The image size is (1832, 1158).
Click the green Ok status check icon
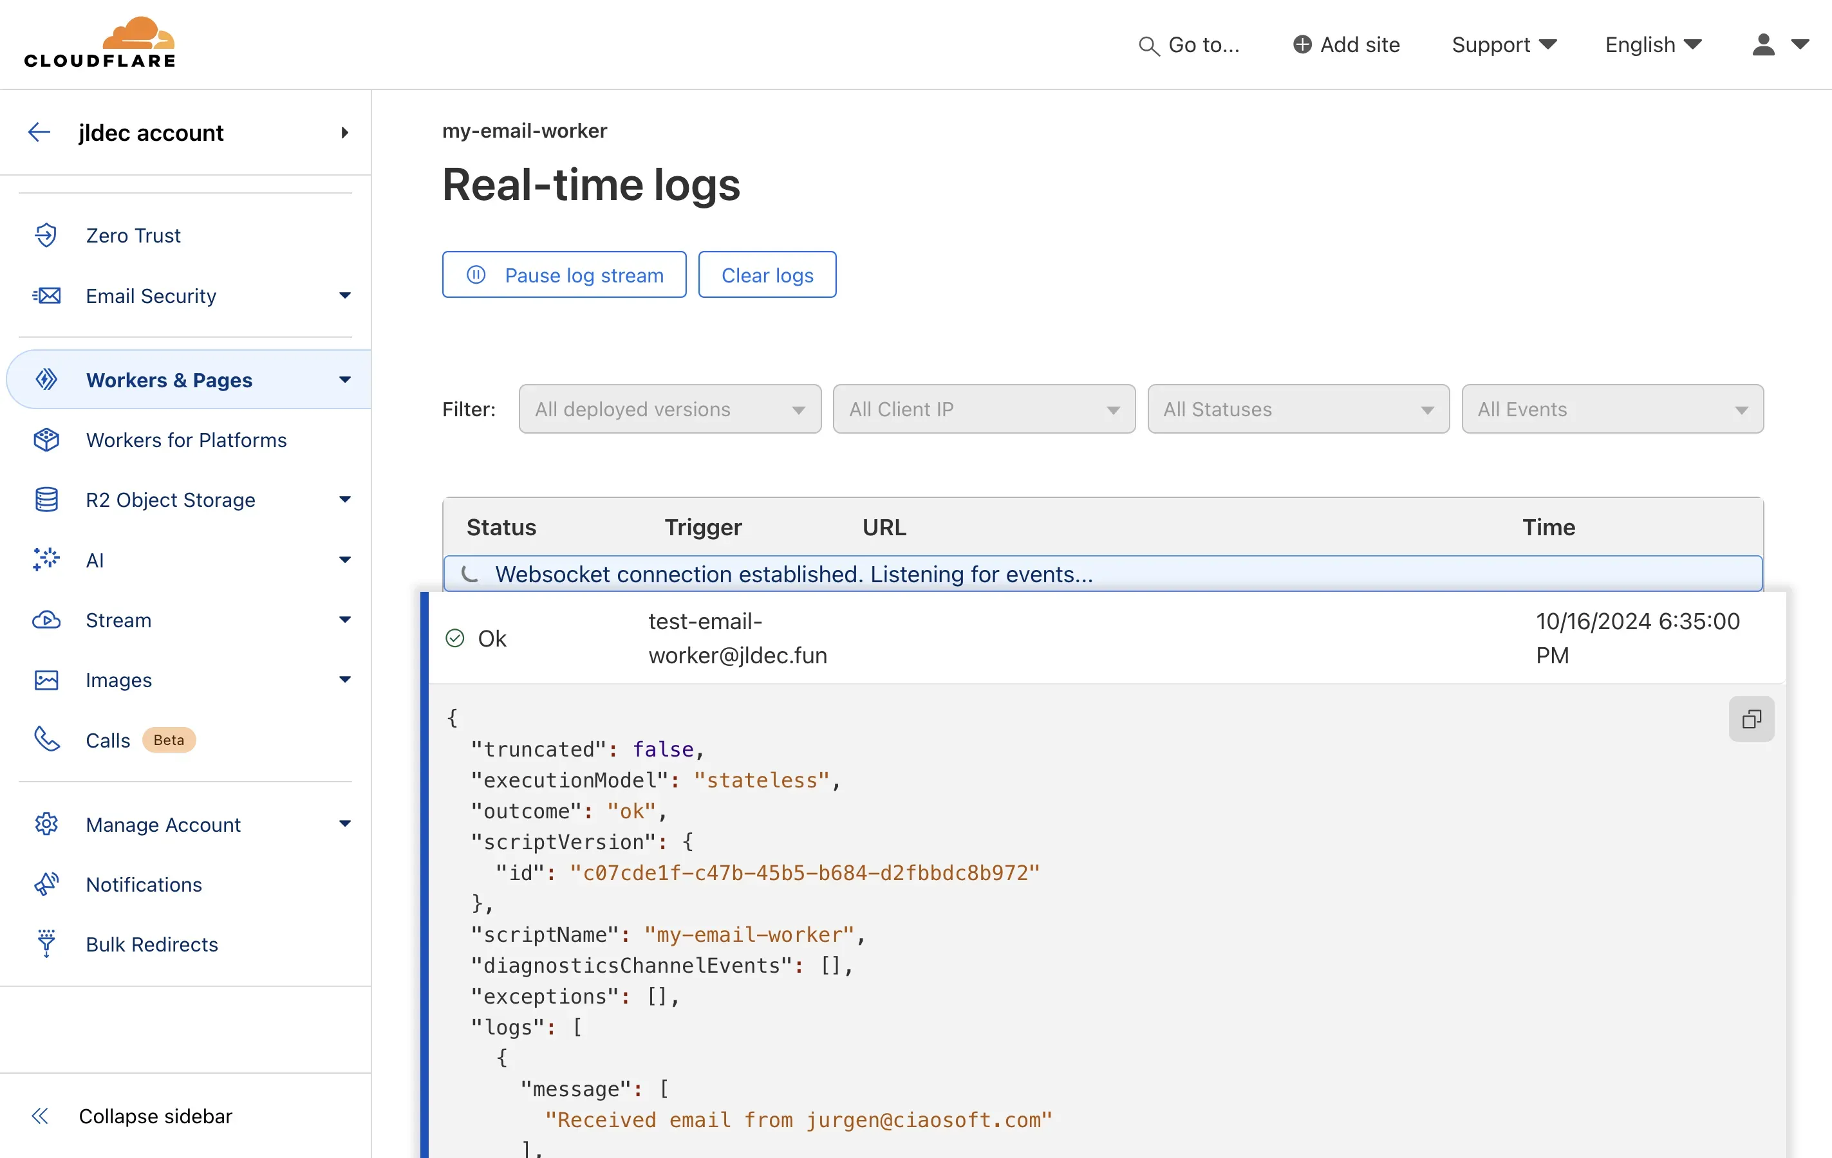tap(455, 638)
